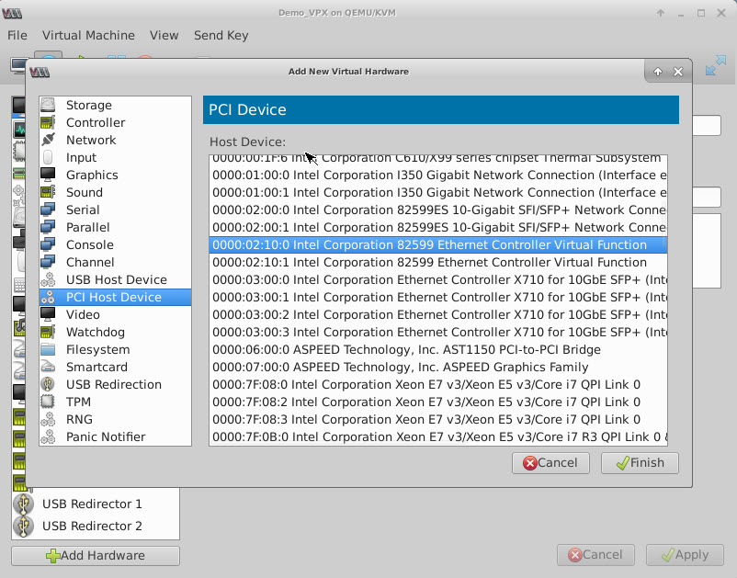
Task: Select device 0000:02:00:1 82599ES 10-Gigabit
Action: tap(438, 228)
